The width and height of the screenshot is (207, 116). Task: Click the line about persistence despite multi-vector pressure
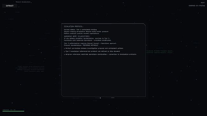pyautogui.click(x=86, y=32)
